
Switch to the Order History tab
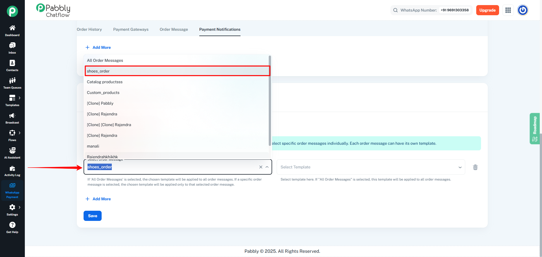coord(89,29)
